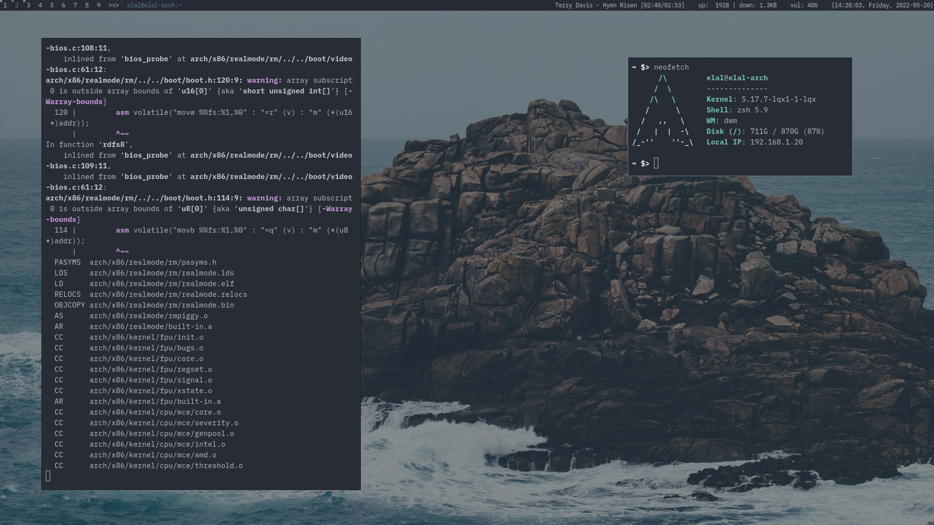This screenshot has height=525, width=934.
Task: Click the CC fpu/xstate.o line
Action: coord(133,391)
